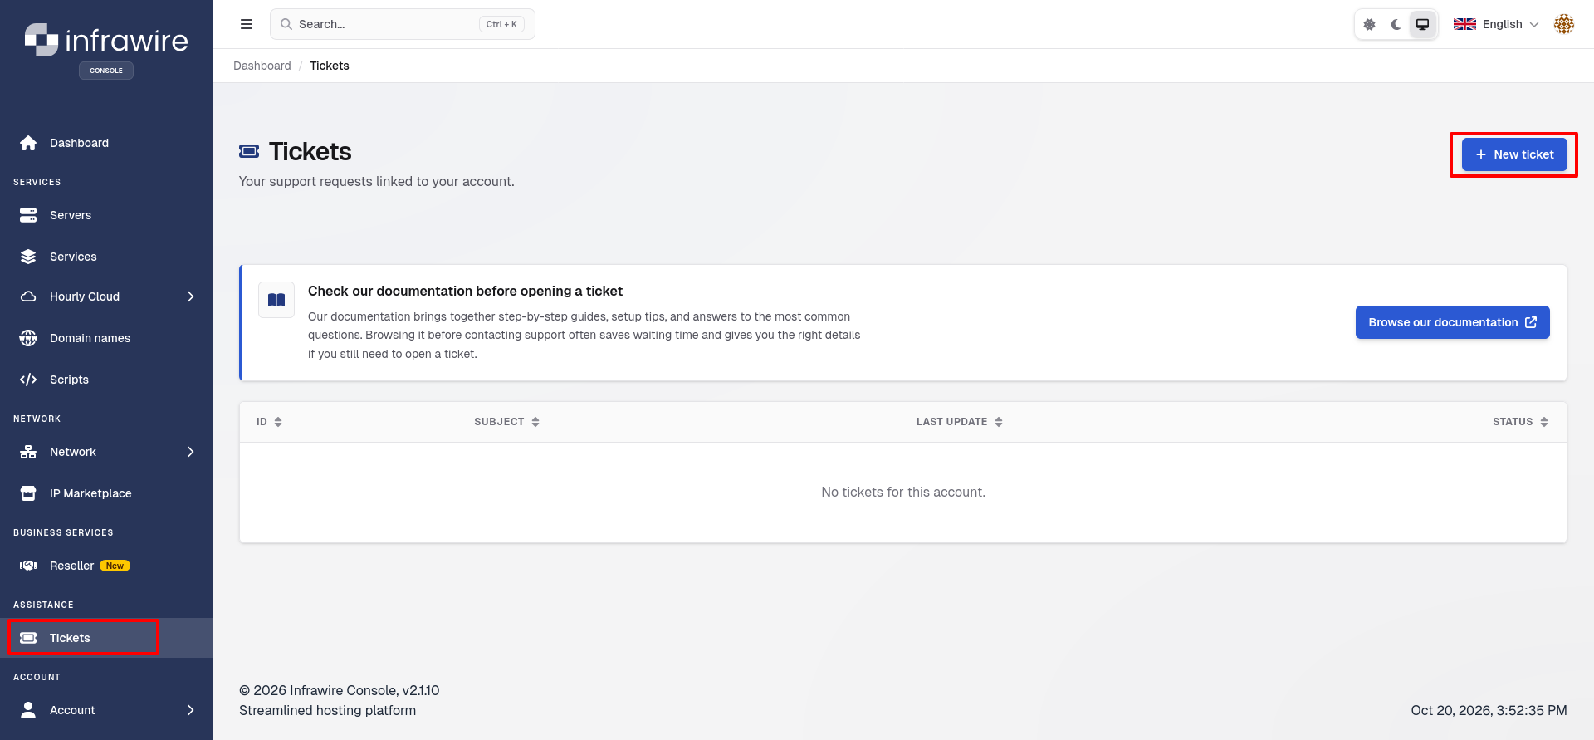1594x740 pixels.
Task: Click the Hourly Cloud icon
Action: (28, 296)
